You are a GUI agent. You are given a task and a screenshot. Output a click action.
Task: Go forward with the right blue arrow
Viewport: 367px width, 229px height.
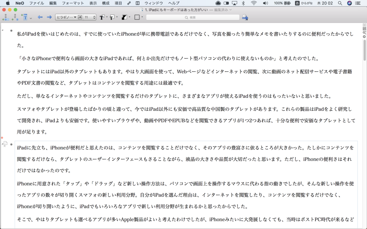point(49,17)
